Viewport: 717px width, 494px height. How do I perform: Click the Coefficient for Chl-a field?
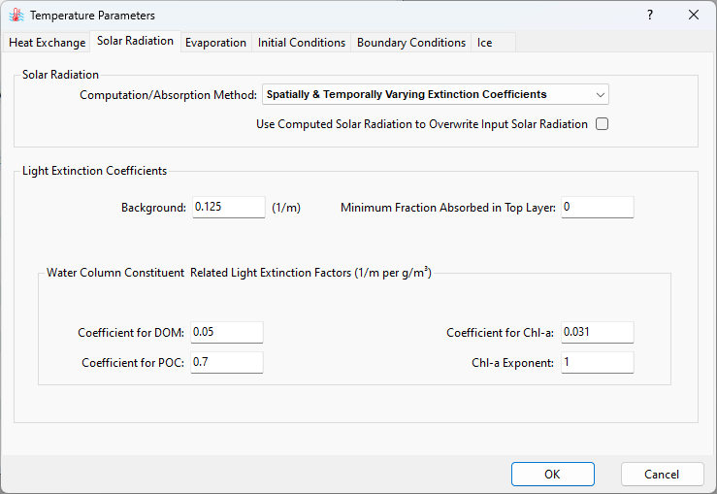tap(597, 333)
